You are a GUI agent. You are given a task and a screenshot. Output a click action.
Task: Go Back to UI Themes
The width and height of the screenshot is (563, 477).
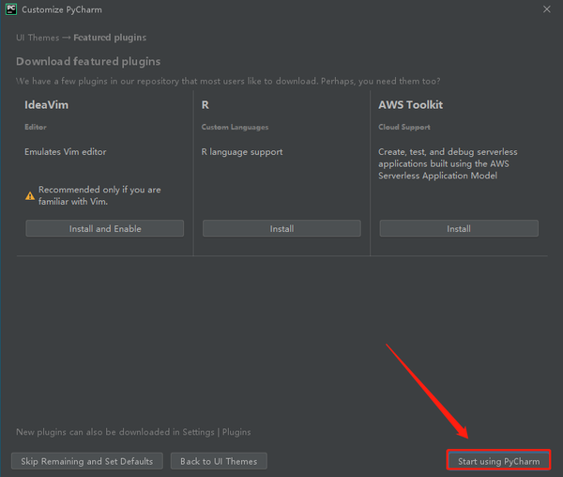[x=219, y=461]
